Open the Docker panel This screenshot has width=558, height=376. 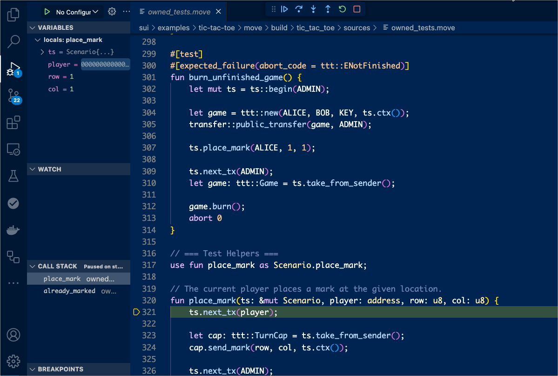(x=13, y=229)
